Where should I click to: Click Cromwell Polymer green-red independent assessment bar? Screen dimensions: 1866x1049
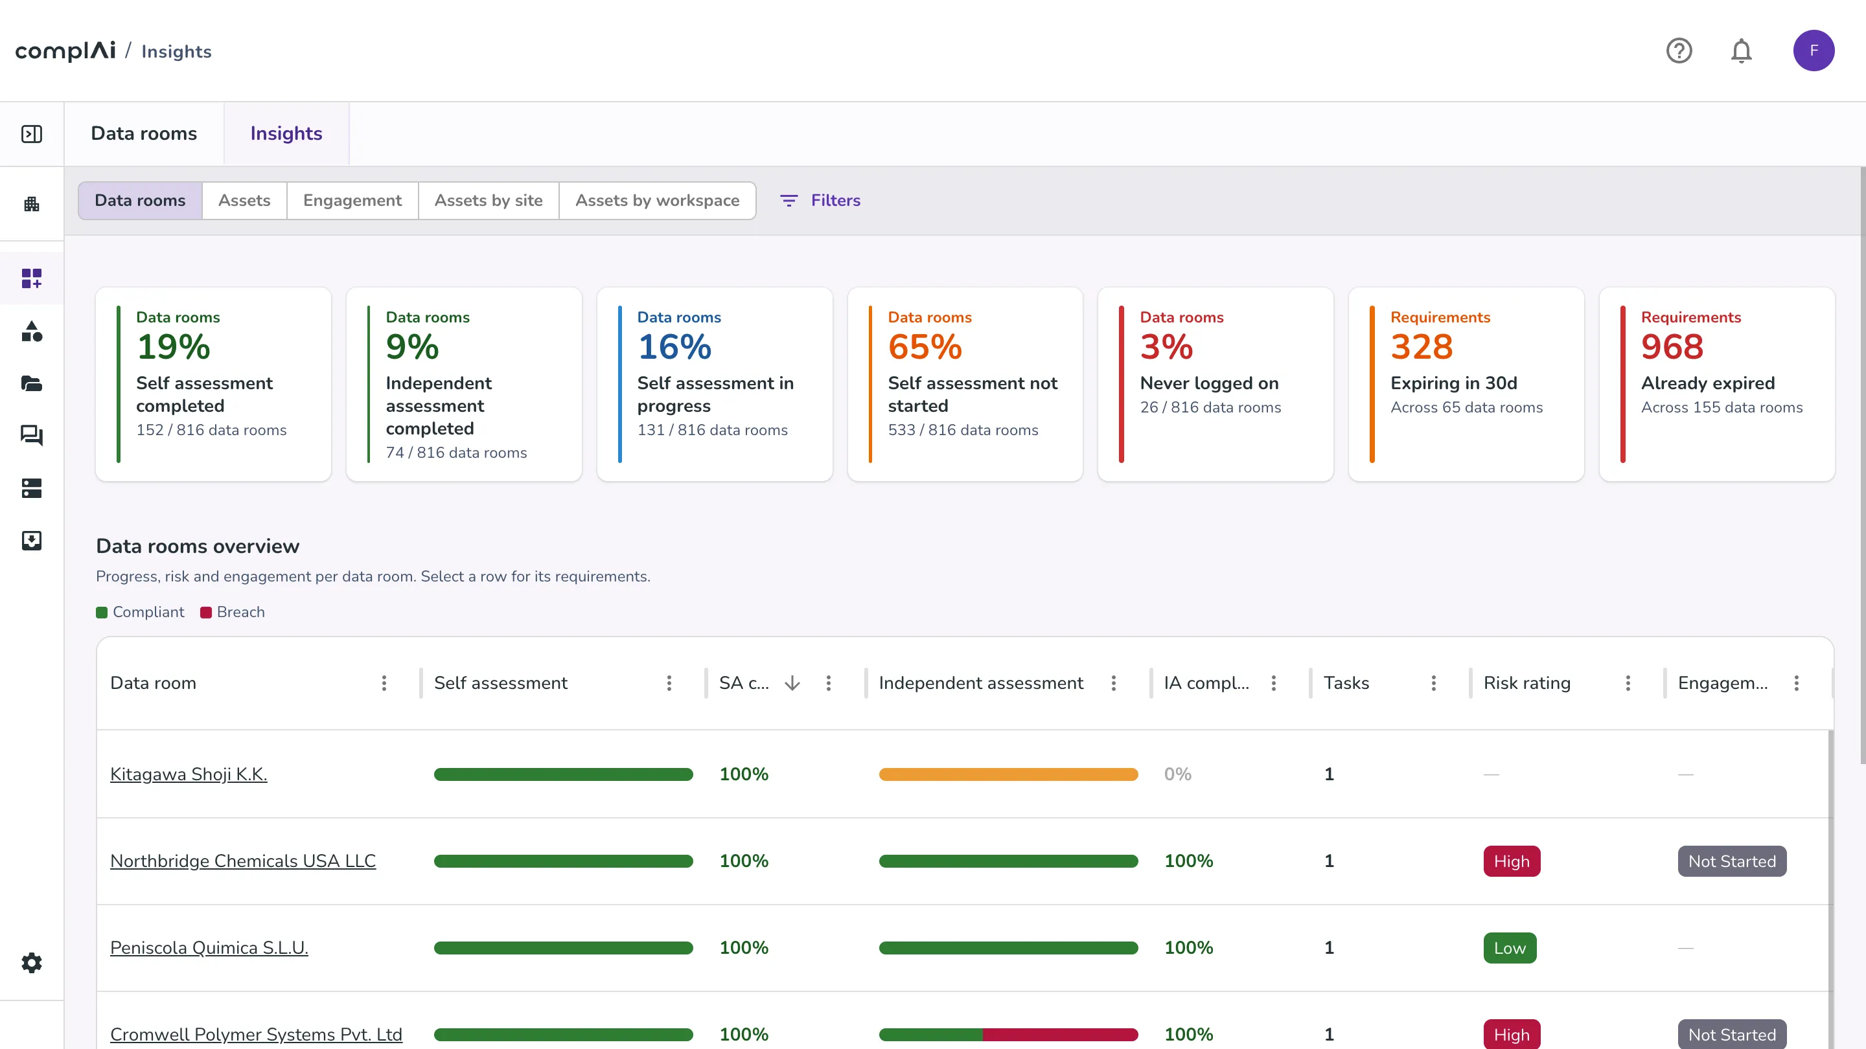[1008, 1035]
